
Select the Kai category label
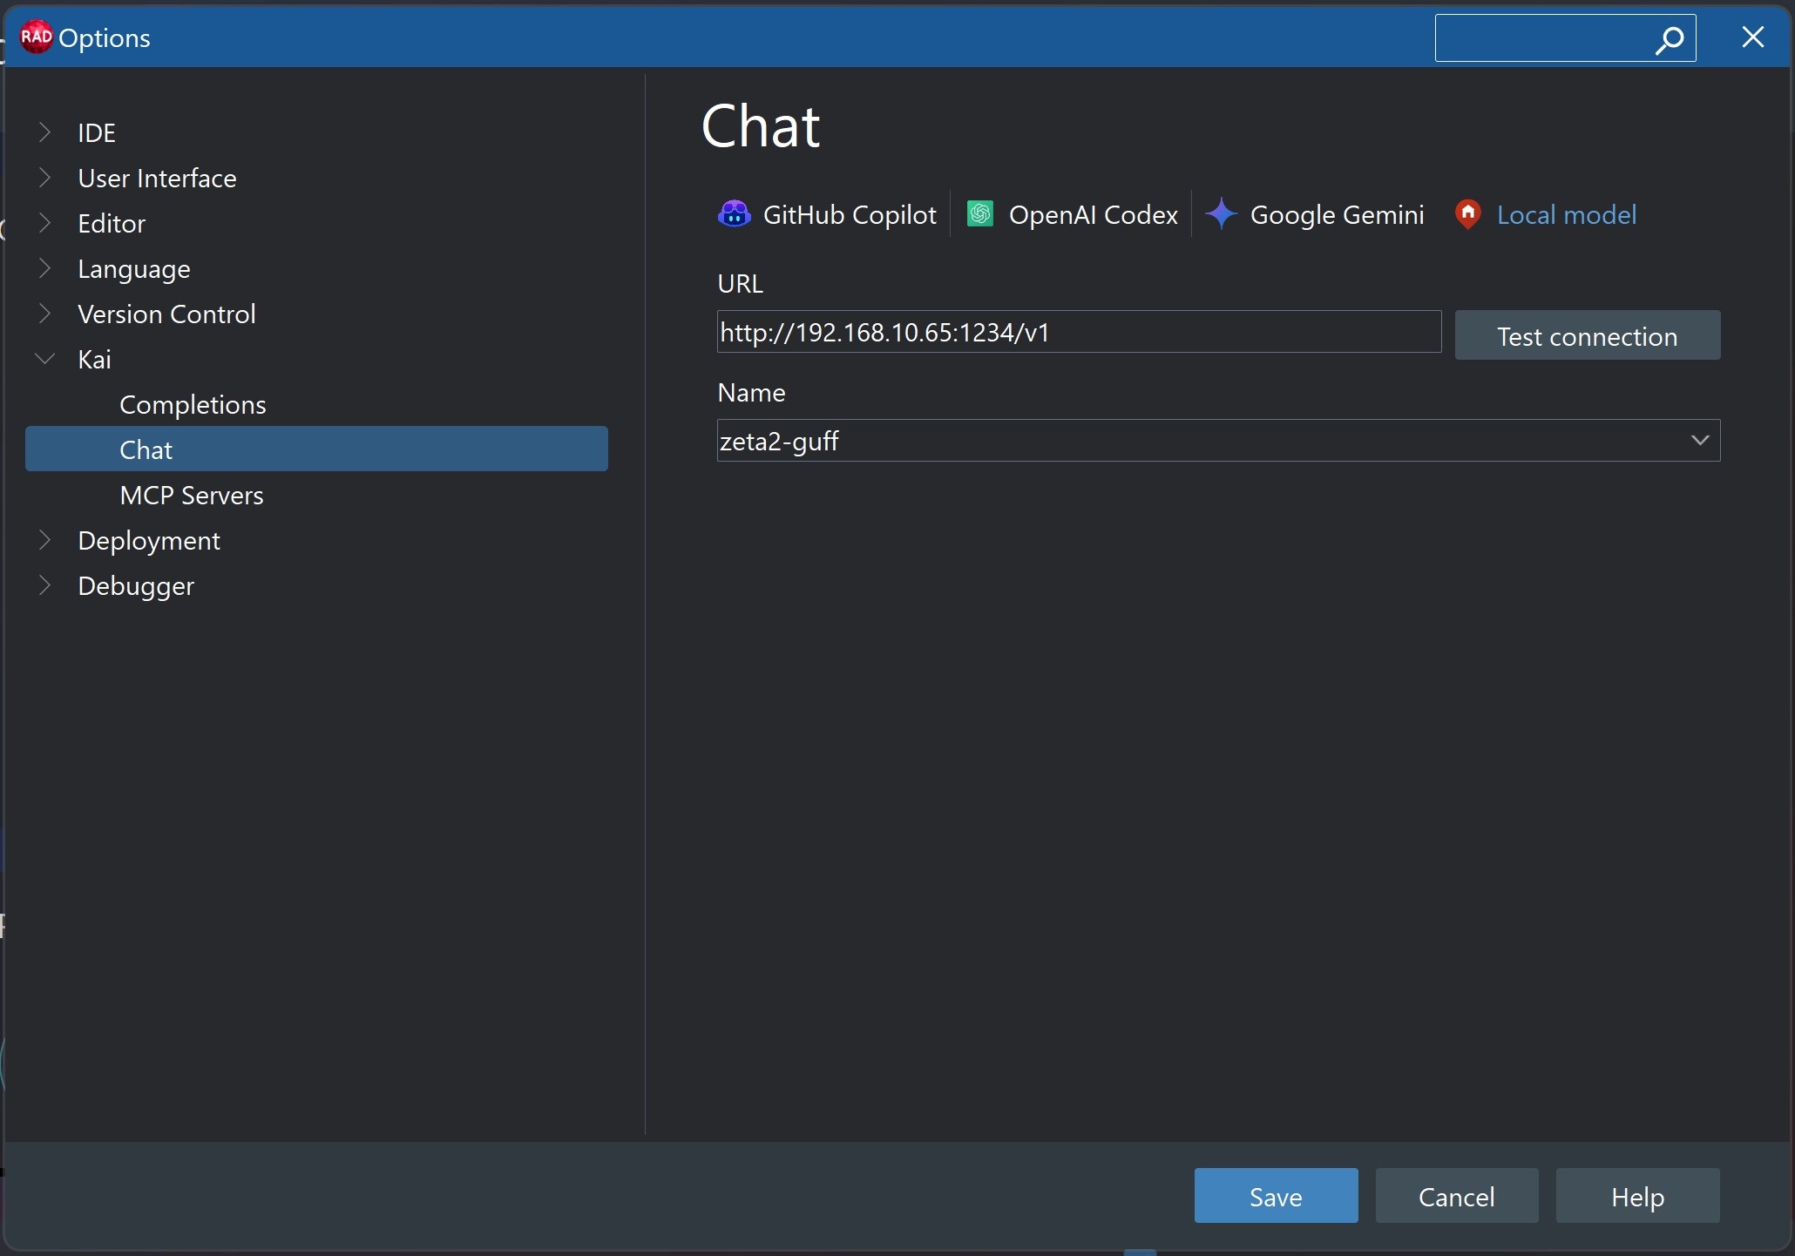pyautogui.click(x=94, y=359)
